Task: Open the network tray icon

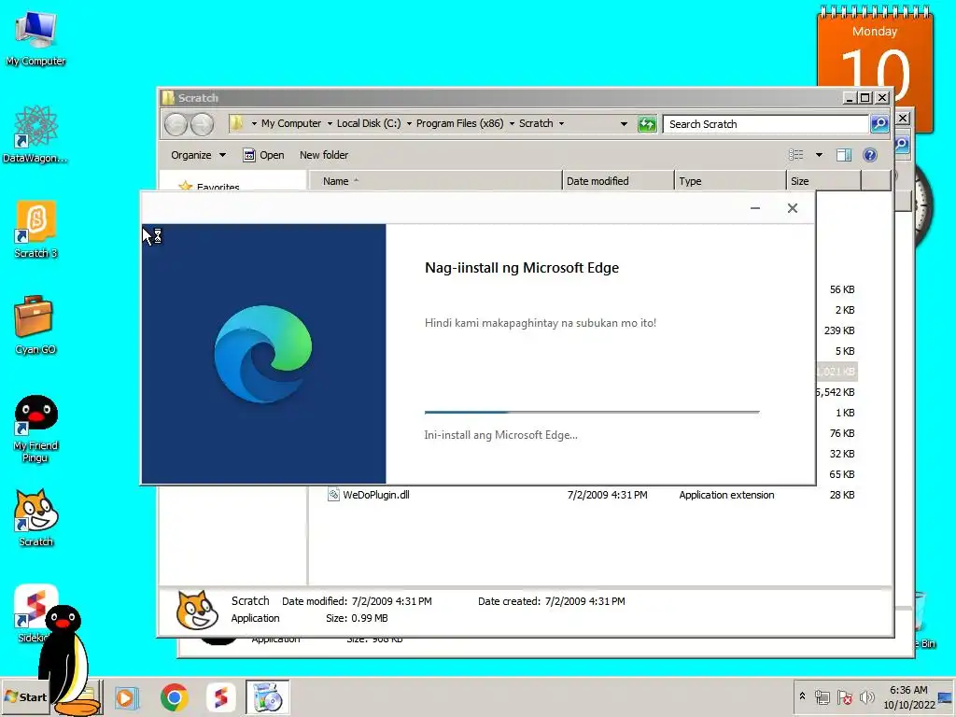Action: (822, 696)
